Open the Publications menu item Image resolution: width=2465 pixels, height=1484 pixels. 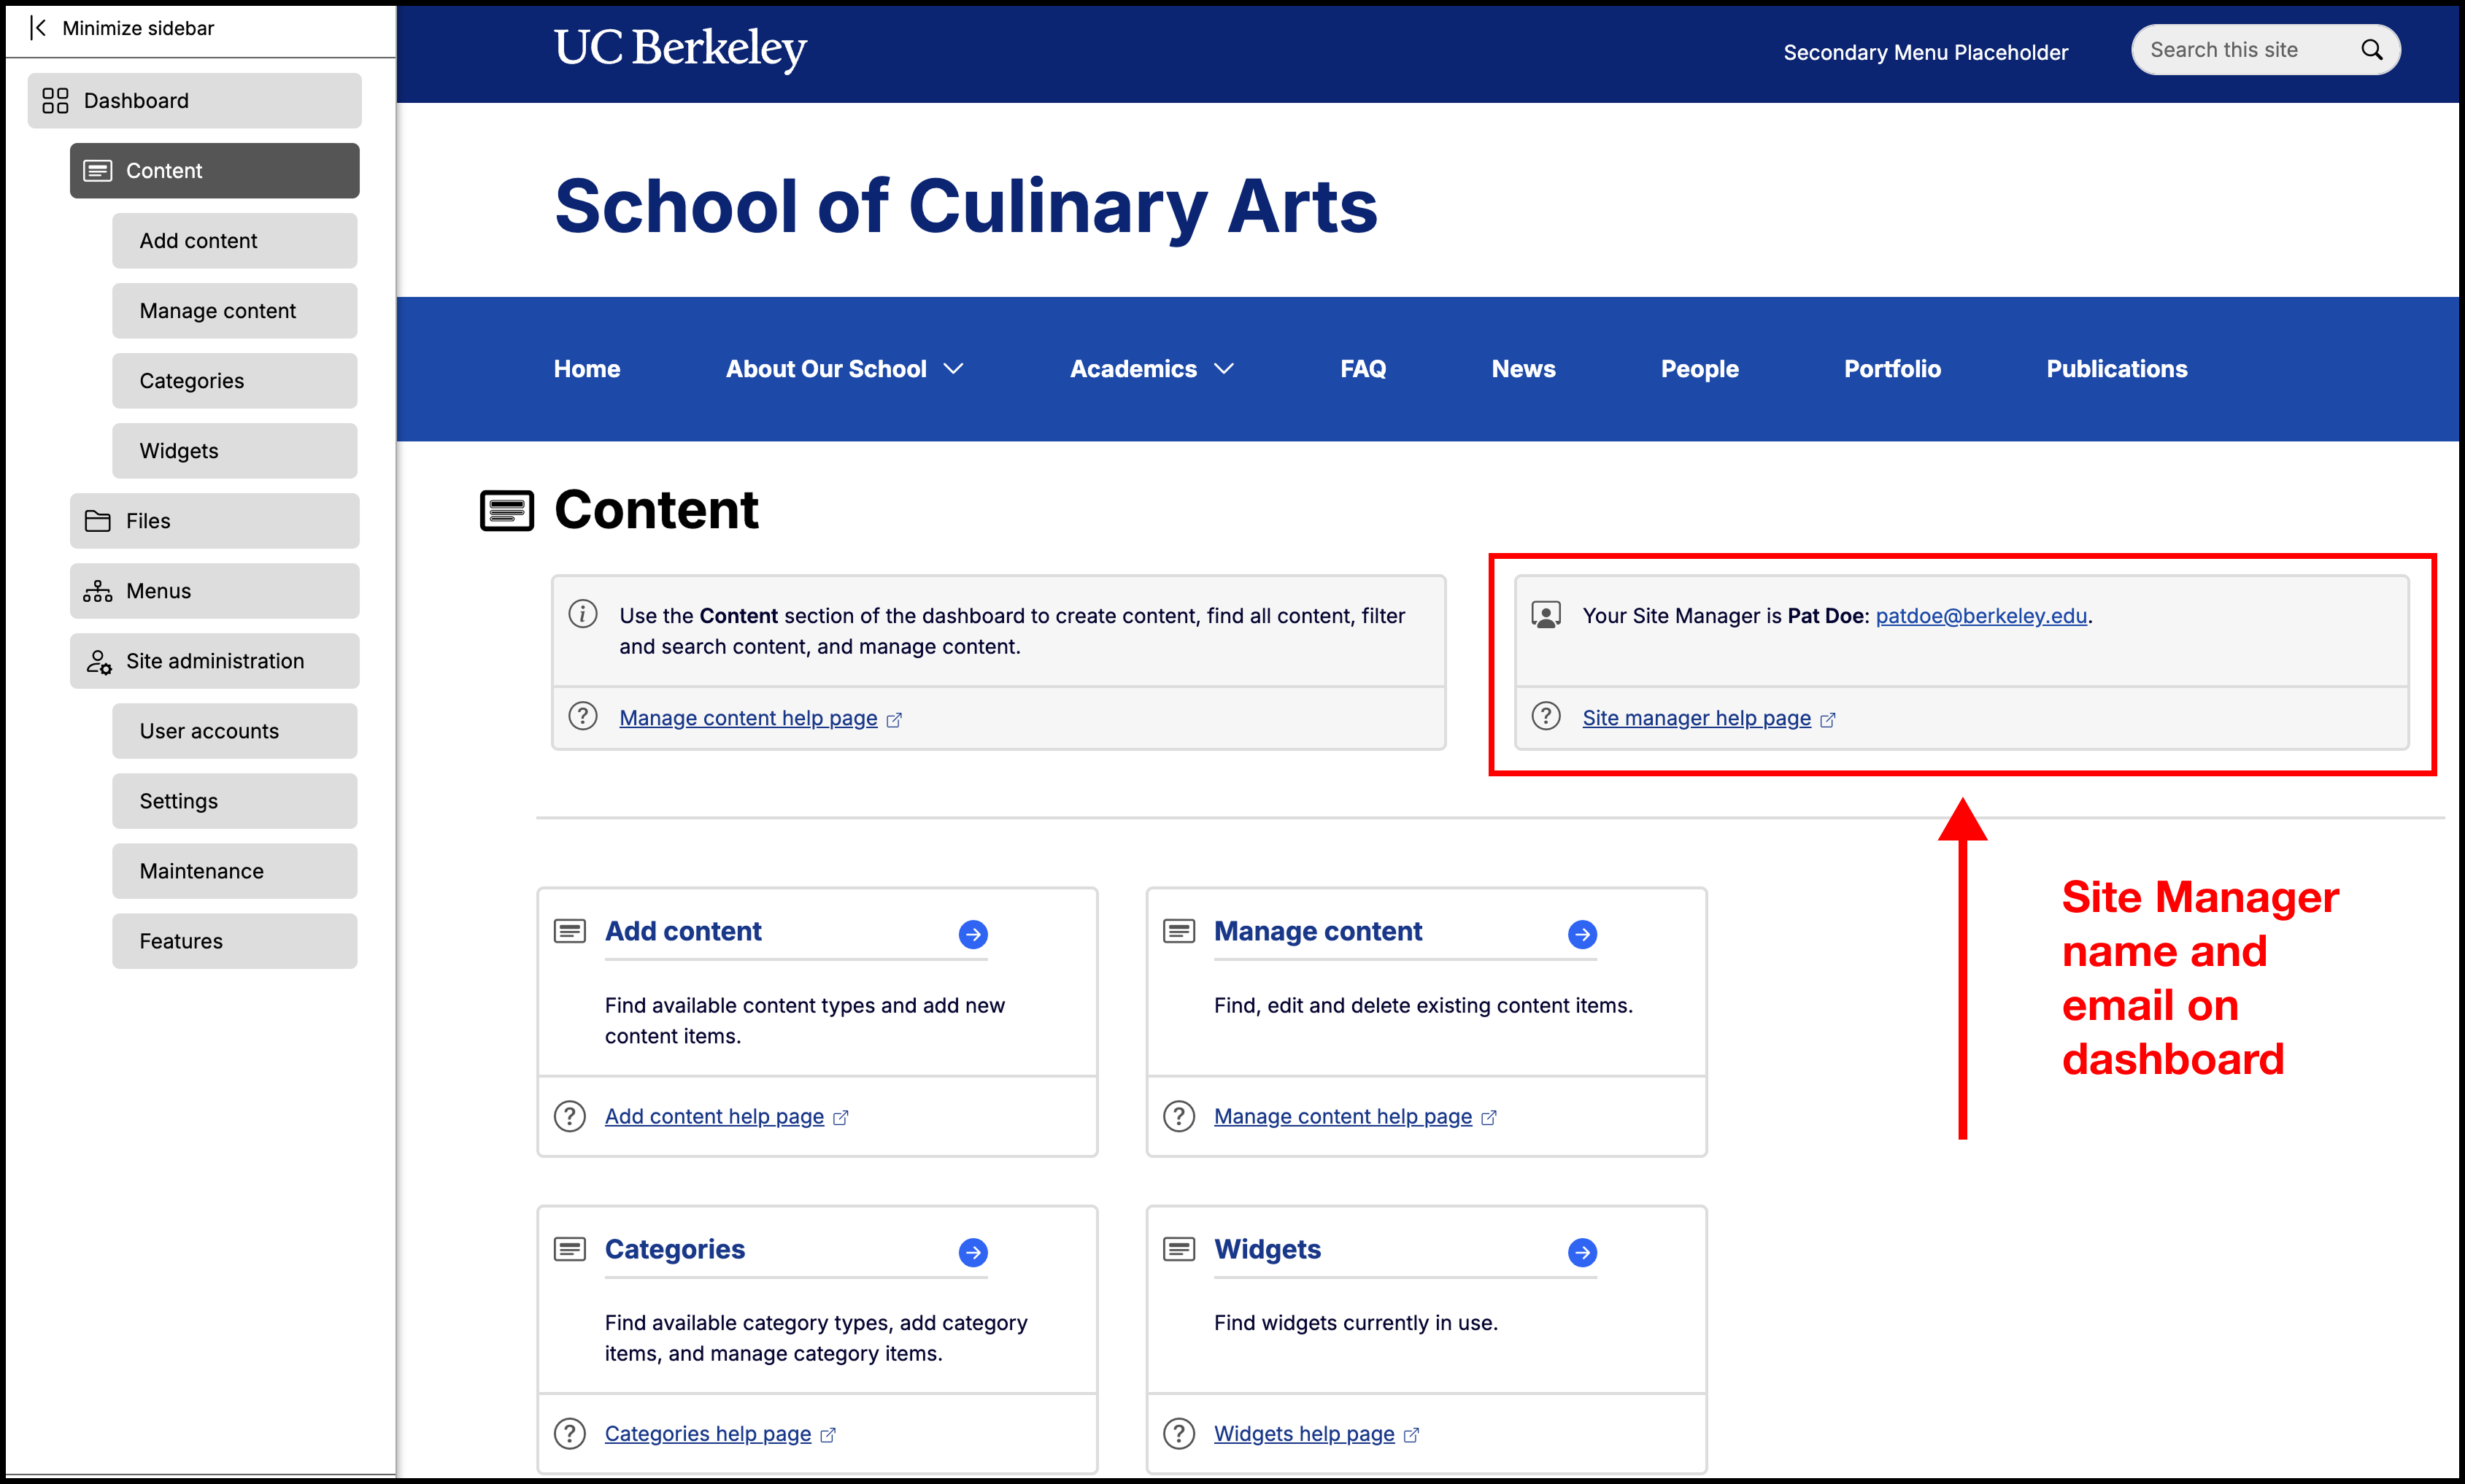[x=2116, y=369]
